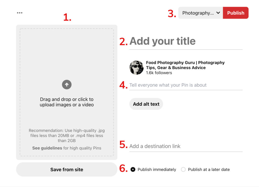Click the circular upload icon button
This screenshot has height=187, width=259.
(x=67, y=84)
